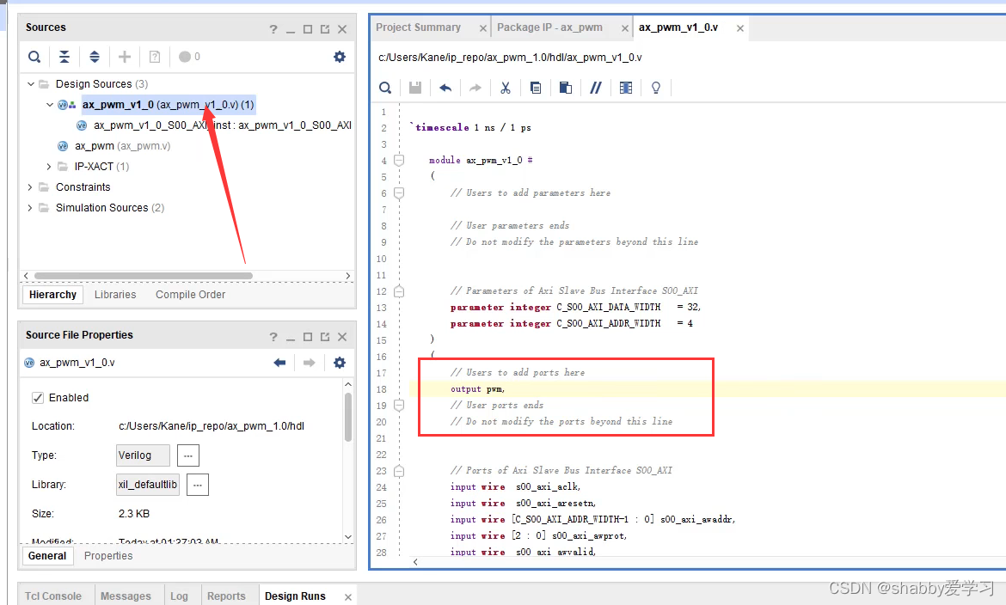Float the Sources panel

325,29
